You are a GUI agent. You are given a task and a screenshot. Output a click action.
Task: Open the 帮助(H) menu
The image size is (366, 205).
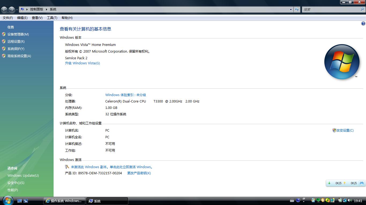click(x=67, y=18)
